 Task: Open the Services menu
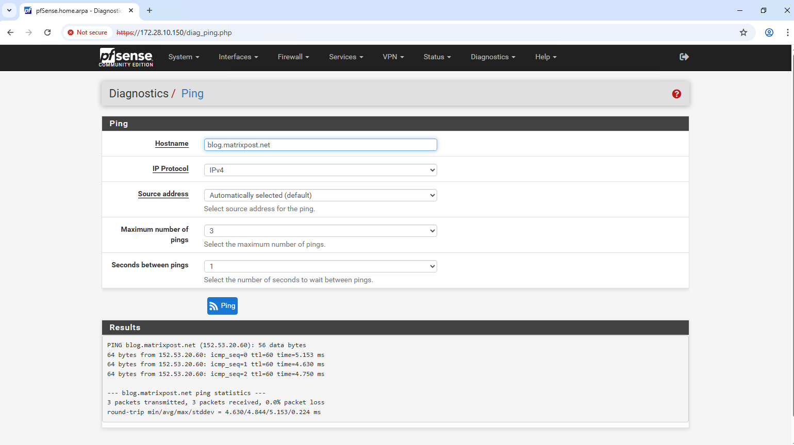click(346, 57)
